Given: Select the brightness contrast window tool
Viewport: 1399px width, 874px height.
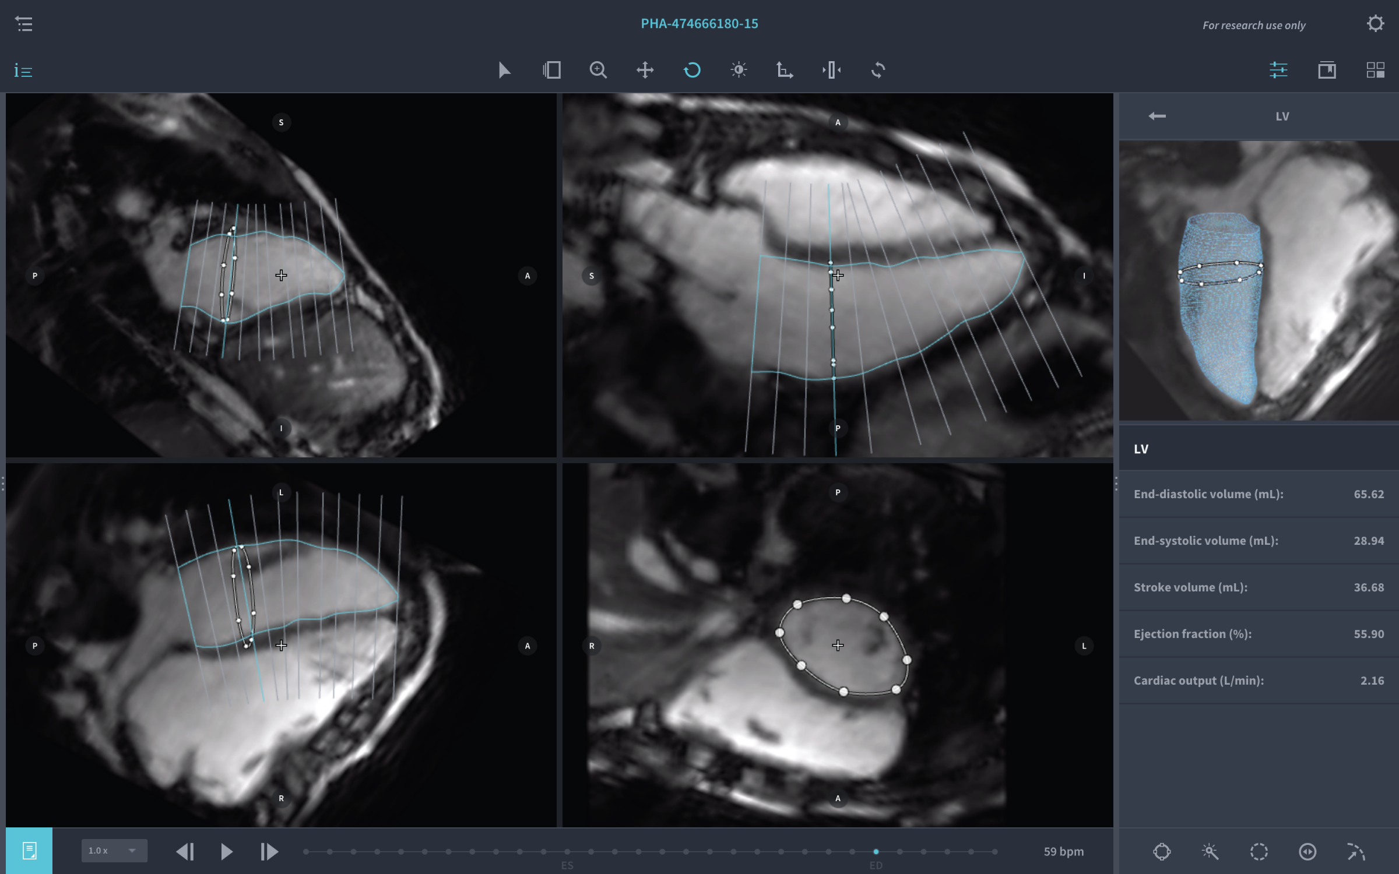Looking at the screenshot, I should pos(739,71).
